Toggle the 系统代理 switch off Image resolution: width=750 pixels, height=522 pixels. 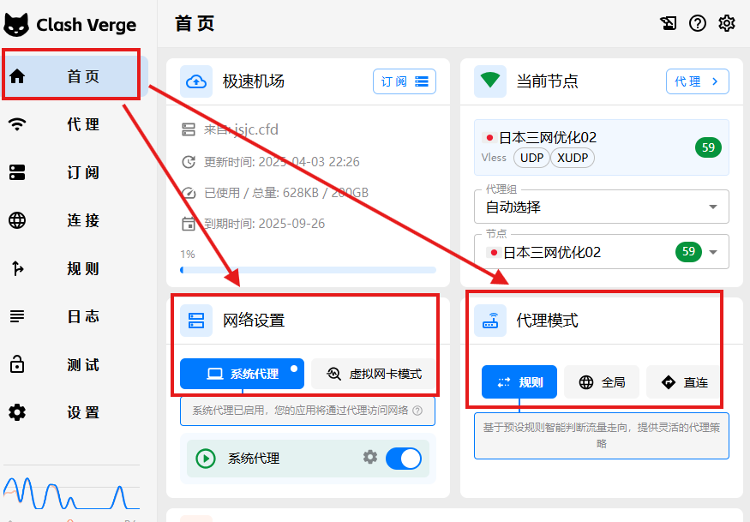[403, 459]
